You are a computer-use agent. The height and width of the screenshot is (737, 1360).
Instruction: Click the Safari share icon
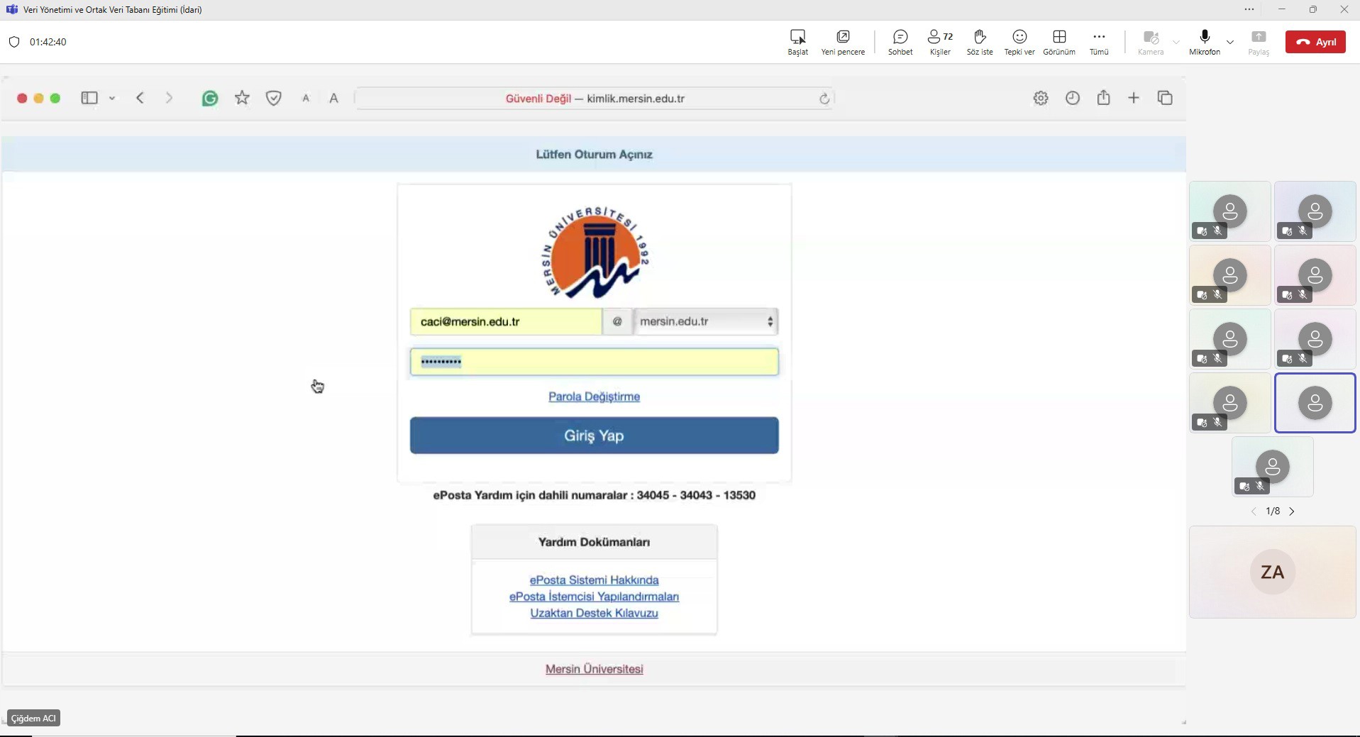coord(1103,97)
